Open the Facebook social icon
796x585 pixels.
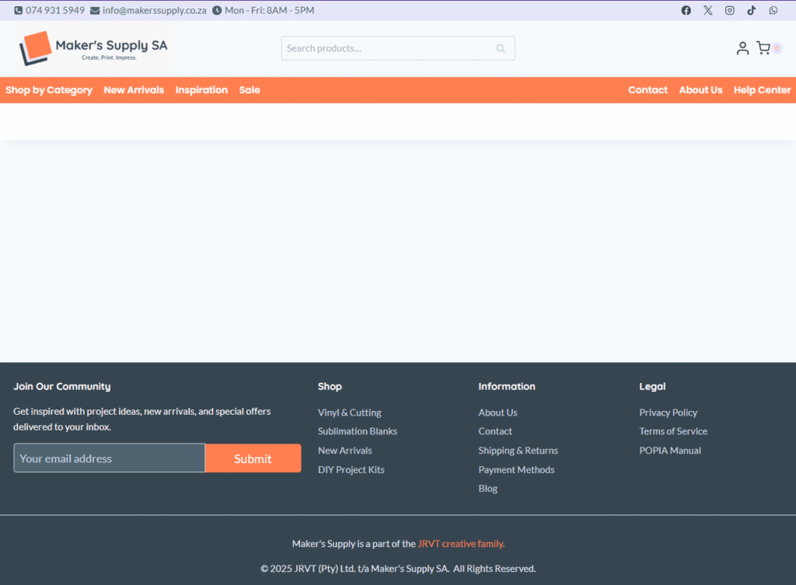[x=686, y=11]
